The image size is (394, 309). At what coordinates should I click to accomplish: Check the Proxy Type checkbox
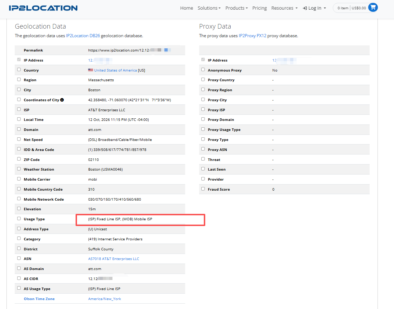[203, 139]
